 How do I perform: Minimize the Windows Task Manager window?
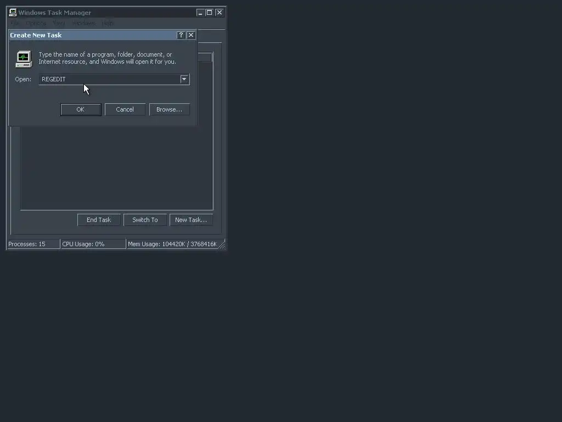[200, 13]
